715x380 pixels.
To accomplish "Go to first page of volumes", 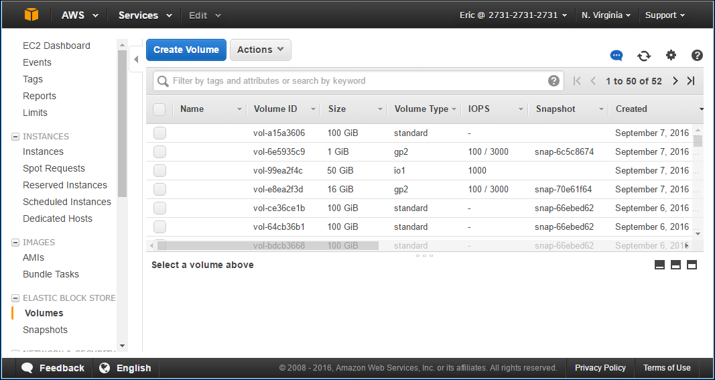I will (577, 80).
